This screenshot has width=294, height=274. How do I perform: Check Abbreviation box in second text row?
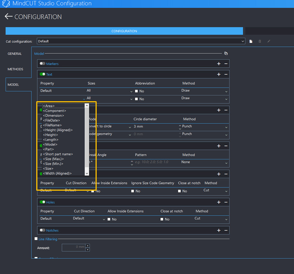(136, 99)
